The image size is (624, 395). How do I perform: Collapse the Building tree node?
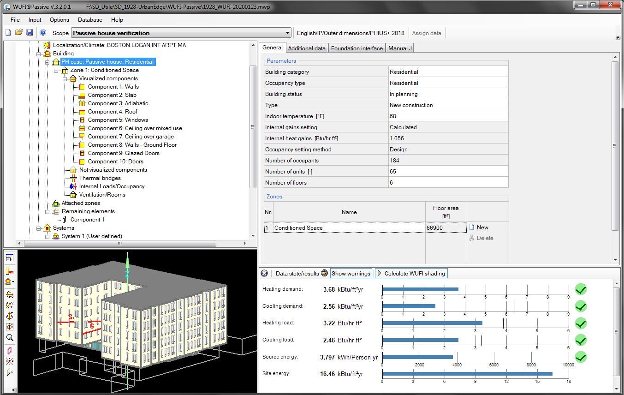tap(39, 54)
